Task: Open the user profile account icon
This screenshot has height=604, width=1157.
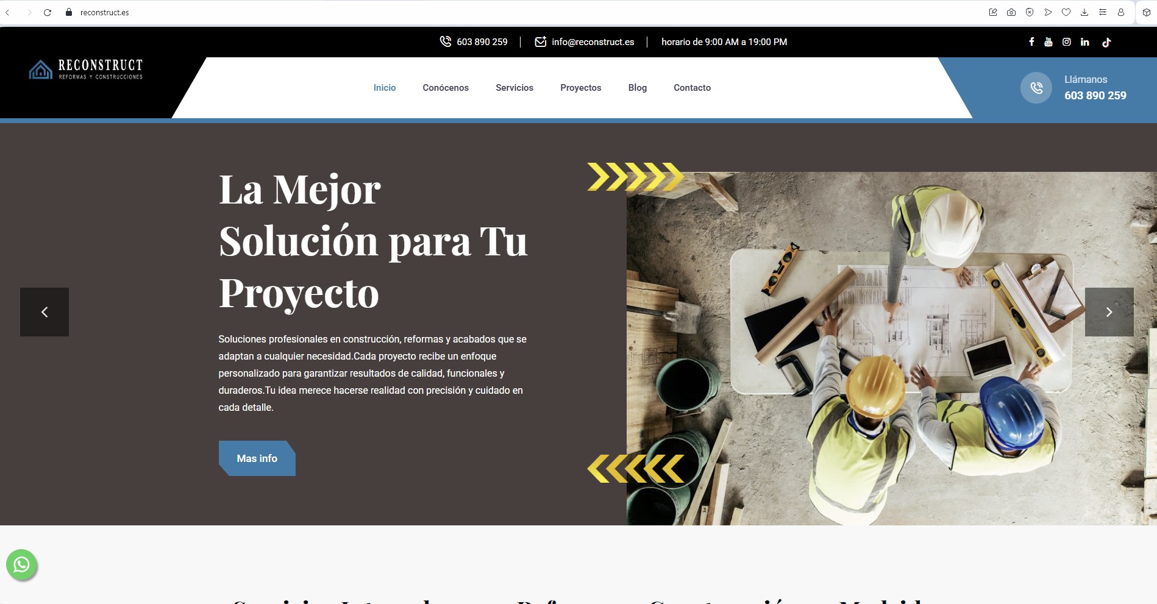Action: coord(1121,12)
